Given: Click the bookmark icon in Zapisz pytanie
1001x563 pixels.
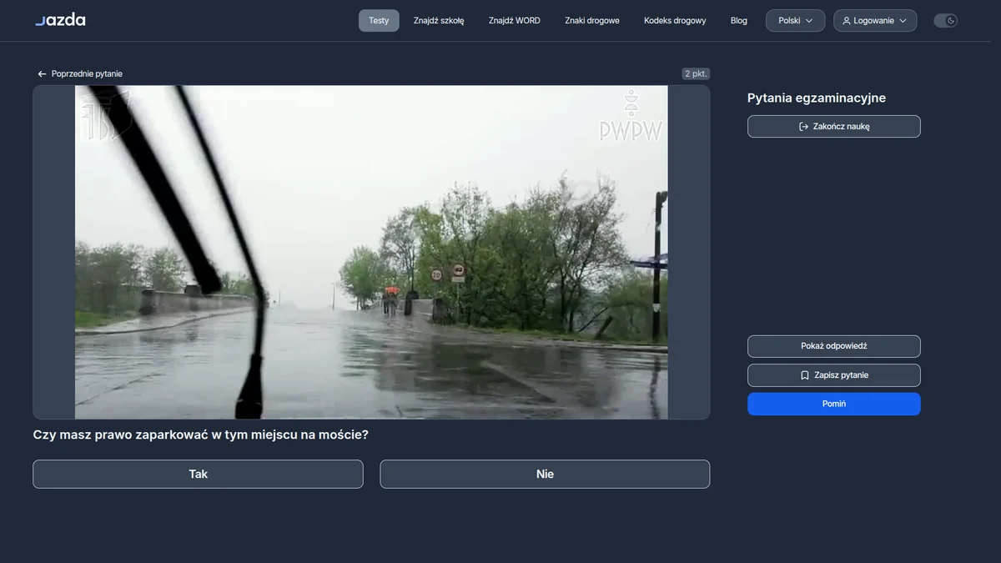Looking at the screenshot, I should pos(804,375).
